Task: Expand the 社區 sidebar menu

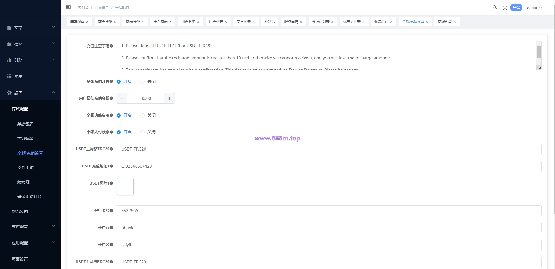Action: [54, 44]
